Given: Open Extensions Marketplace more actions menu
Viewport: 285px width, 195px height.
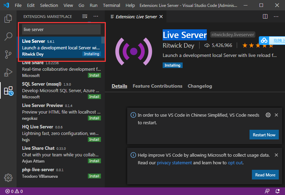Looking at the screenshot, I should (96, 16).
